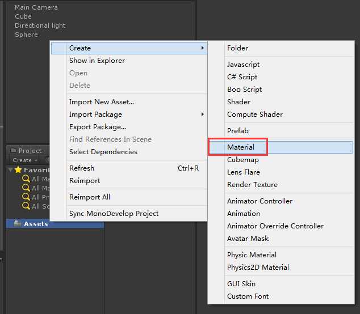Screen dimensions: 360x314
Task: Click Reimport All in context menu
Action: coord(90,197)
